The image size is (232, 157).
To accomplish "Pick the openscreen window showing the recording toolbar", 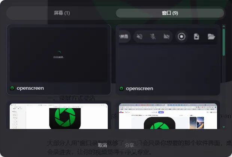I will tap(168, 59).
